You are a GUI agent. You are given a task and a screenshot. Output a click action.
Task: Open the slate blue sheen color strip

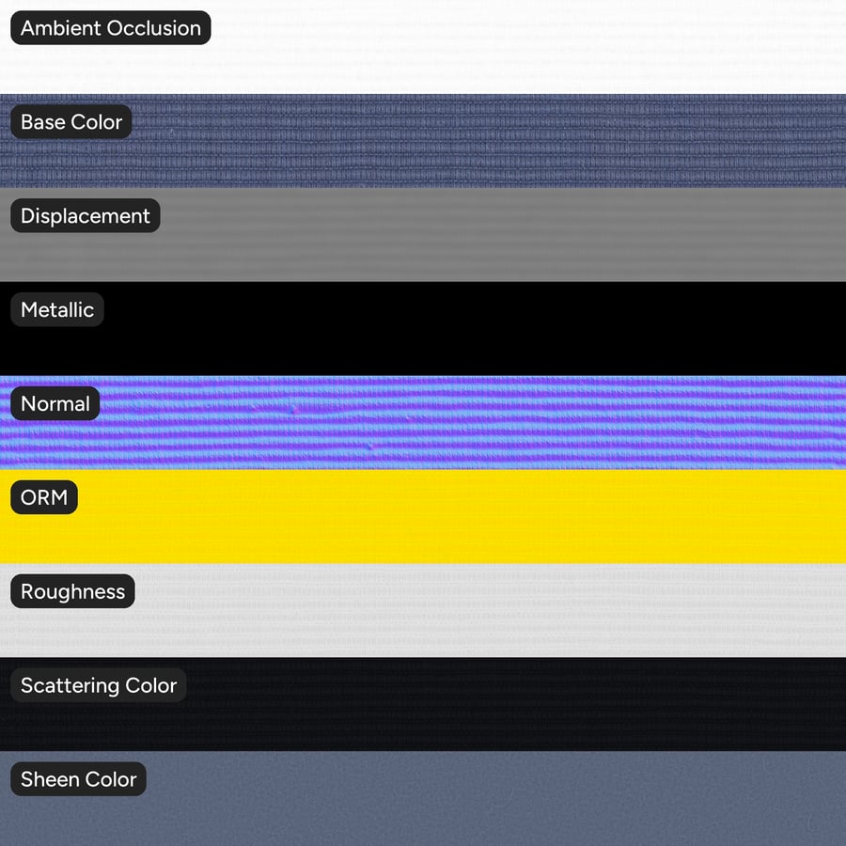pos(423,798)
